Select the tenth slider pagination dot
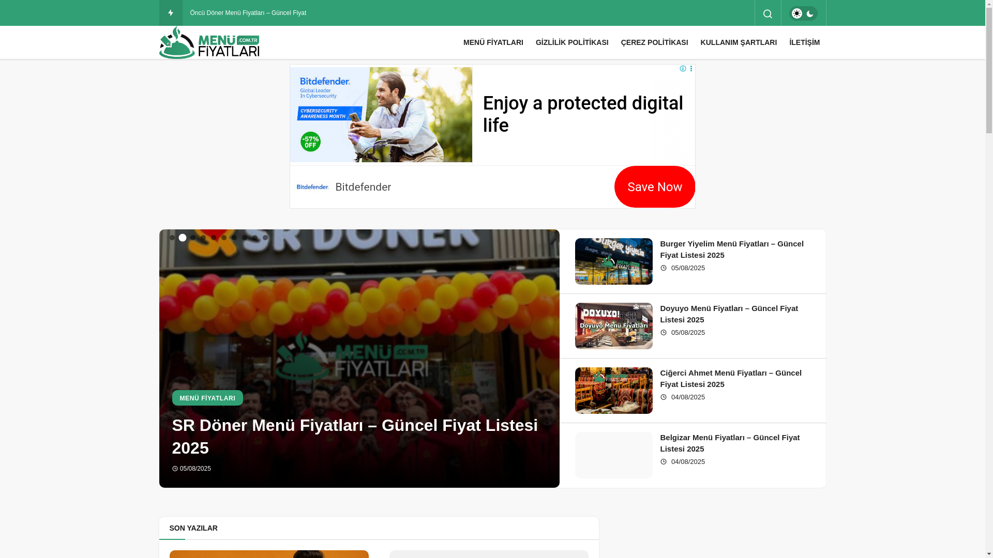993x558 pixels. pos(265,238)
